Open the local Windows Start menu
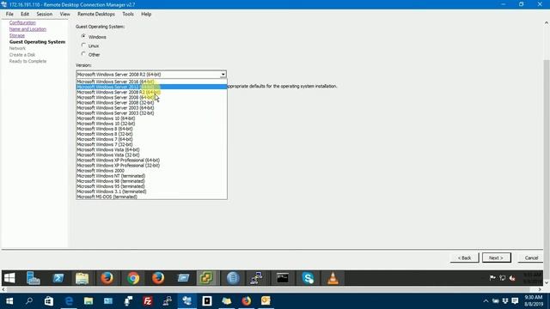The image size is (550, 309). coord(9,301)
